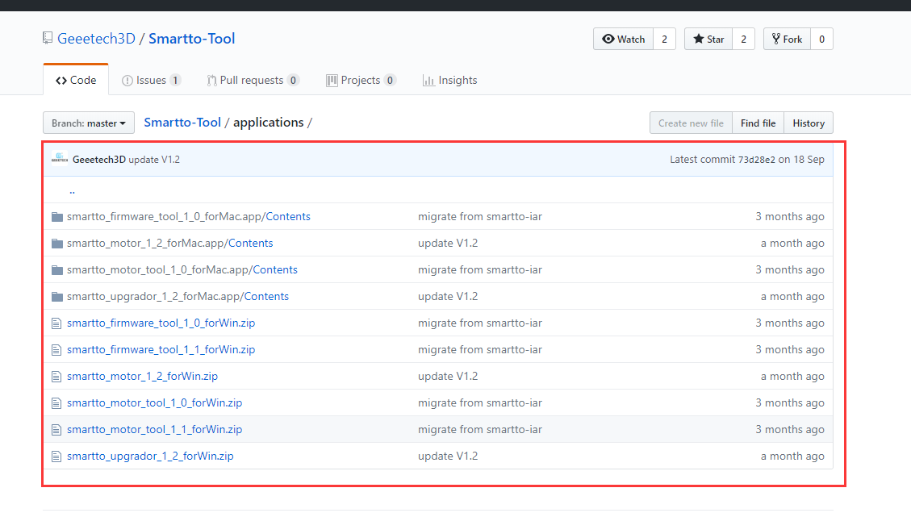
Task: Click the Geeetech3D avatar in commit bar
Action: pyautogui.click(x=59, y=159)
